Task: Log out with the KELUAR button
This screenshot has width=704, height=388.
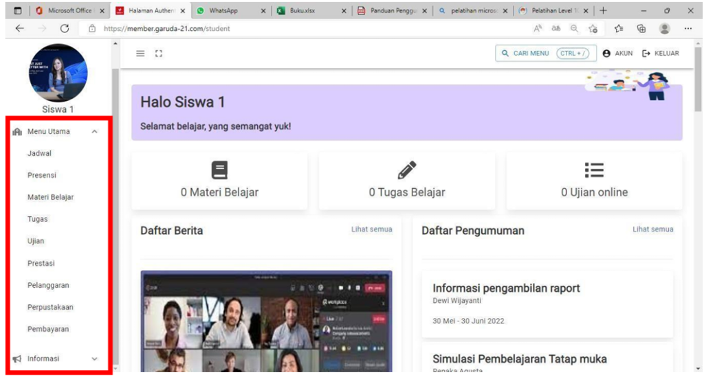Action: click(661, 53)
